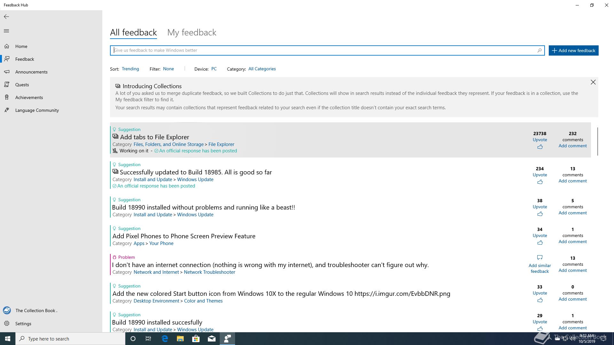Upvote the Build 18985 feedback thumbs icon
Screen dimensions: 614x345
pos(540,182)
